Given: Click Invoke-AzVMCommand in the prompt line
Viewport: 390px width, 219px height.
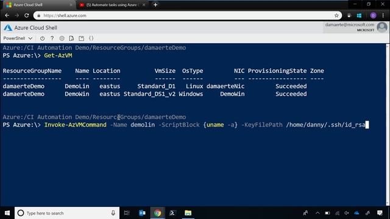Looking at the screenshot, I should point(75,125).
